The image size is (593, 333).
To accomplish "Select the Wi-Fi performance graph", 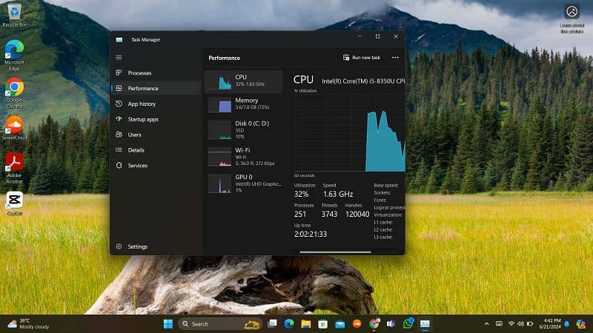I will point(244,154).
